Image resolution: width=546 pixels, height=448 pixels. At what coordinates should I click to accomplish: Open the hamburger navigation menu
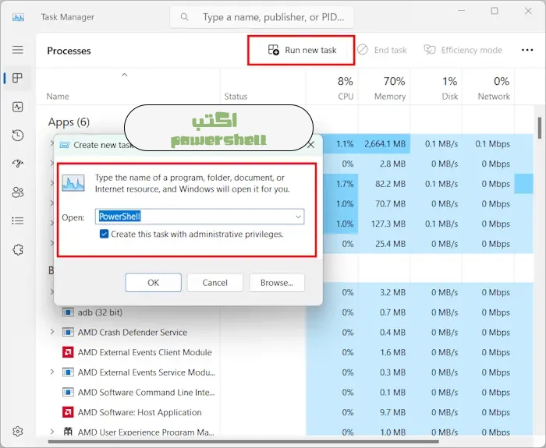(x=17, y=50)
